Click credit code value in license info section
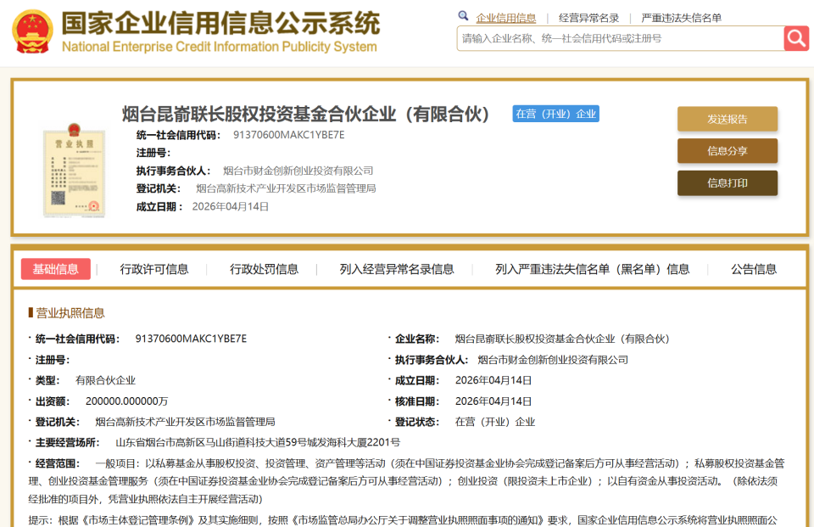 [191, 339]
